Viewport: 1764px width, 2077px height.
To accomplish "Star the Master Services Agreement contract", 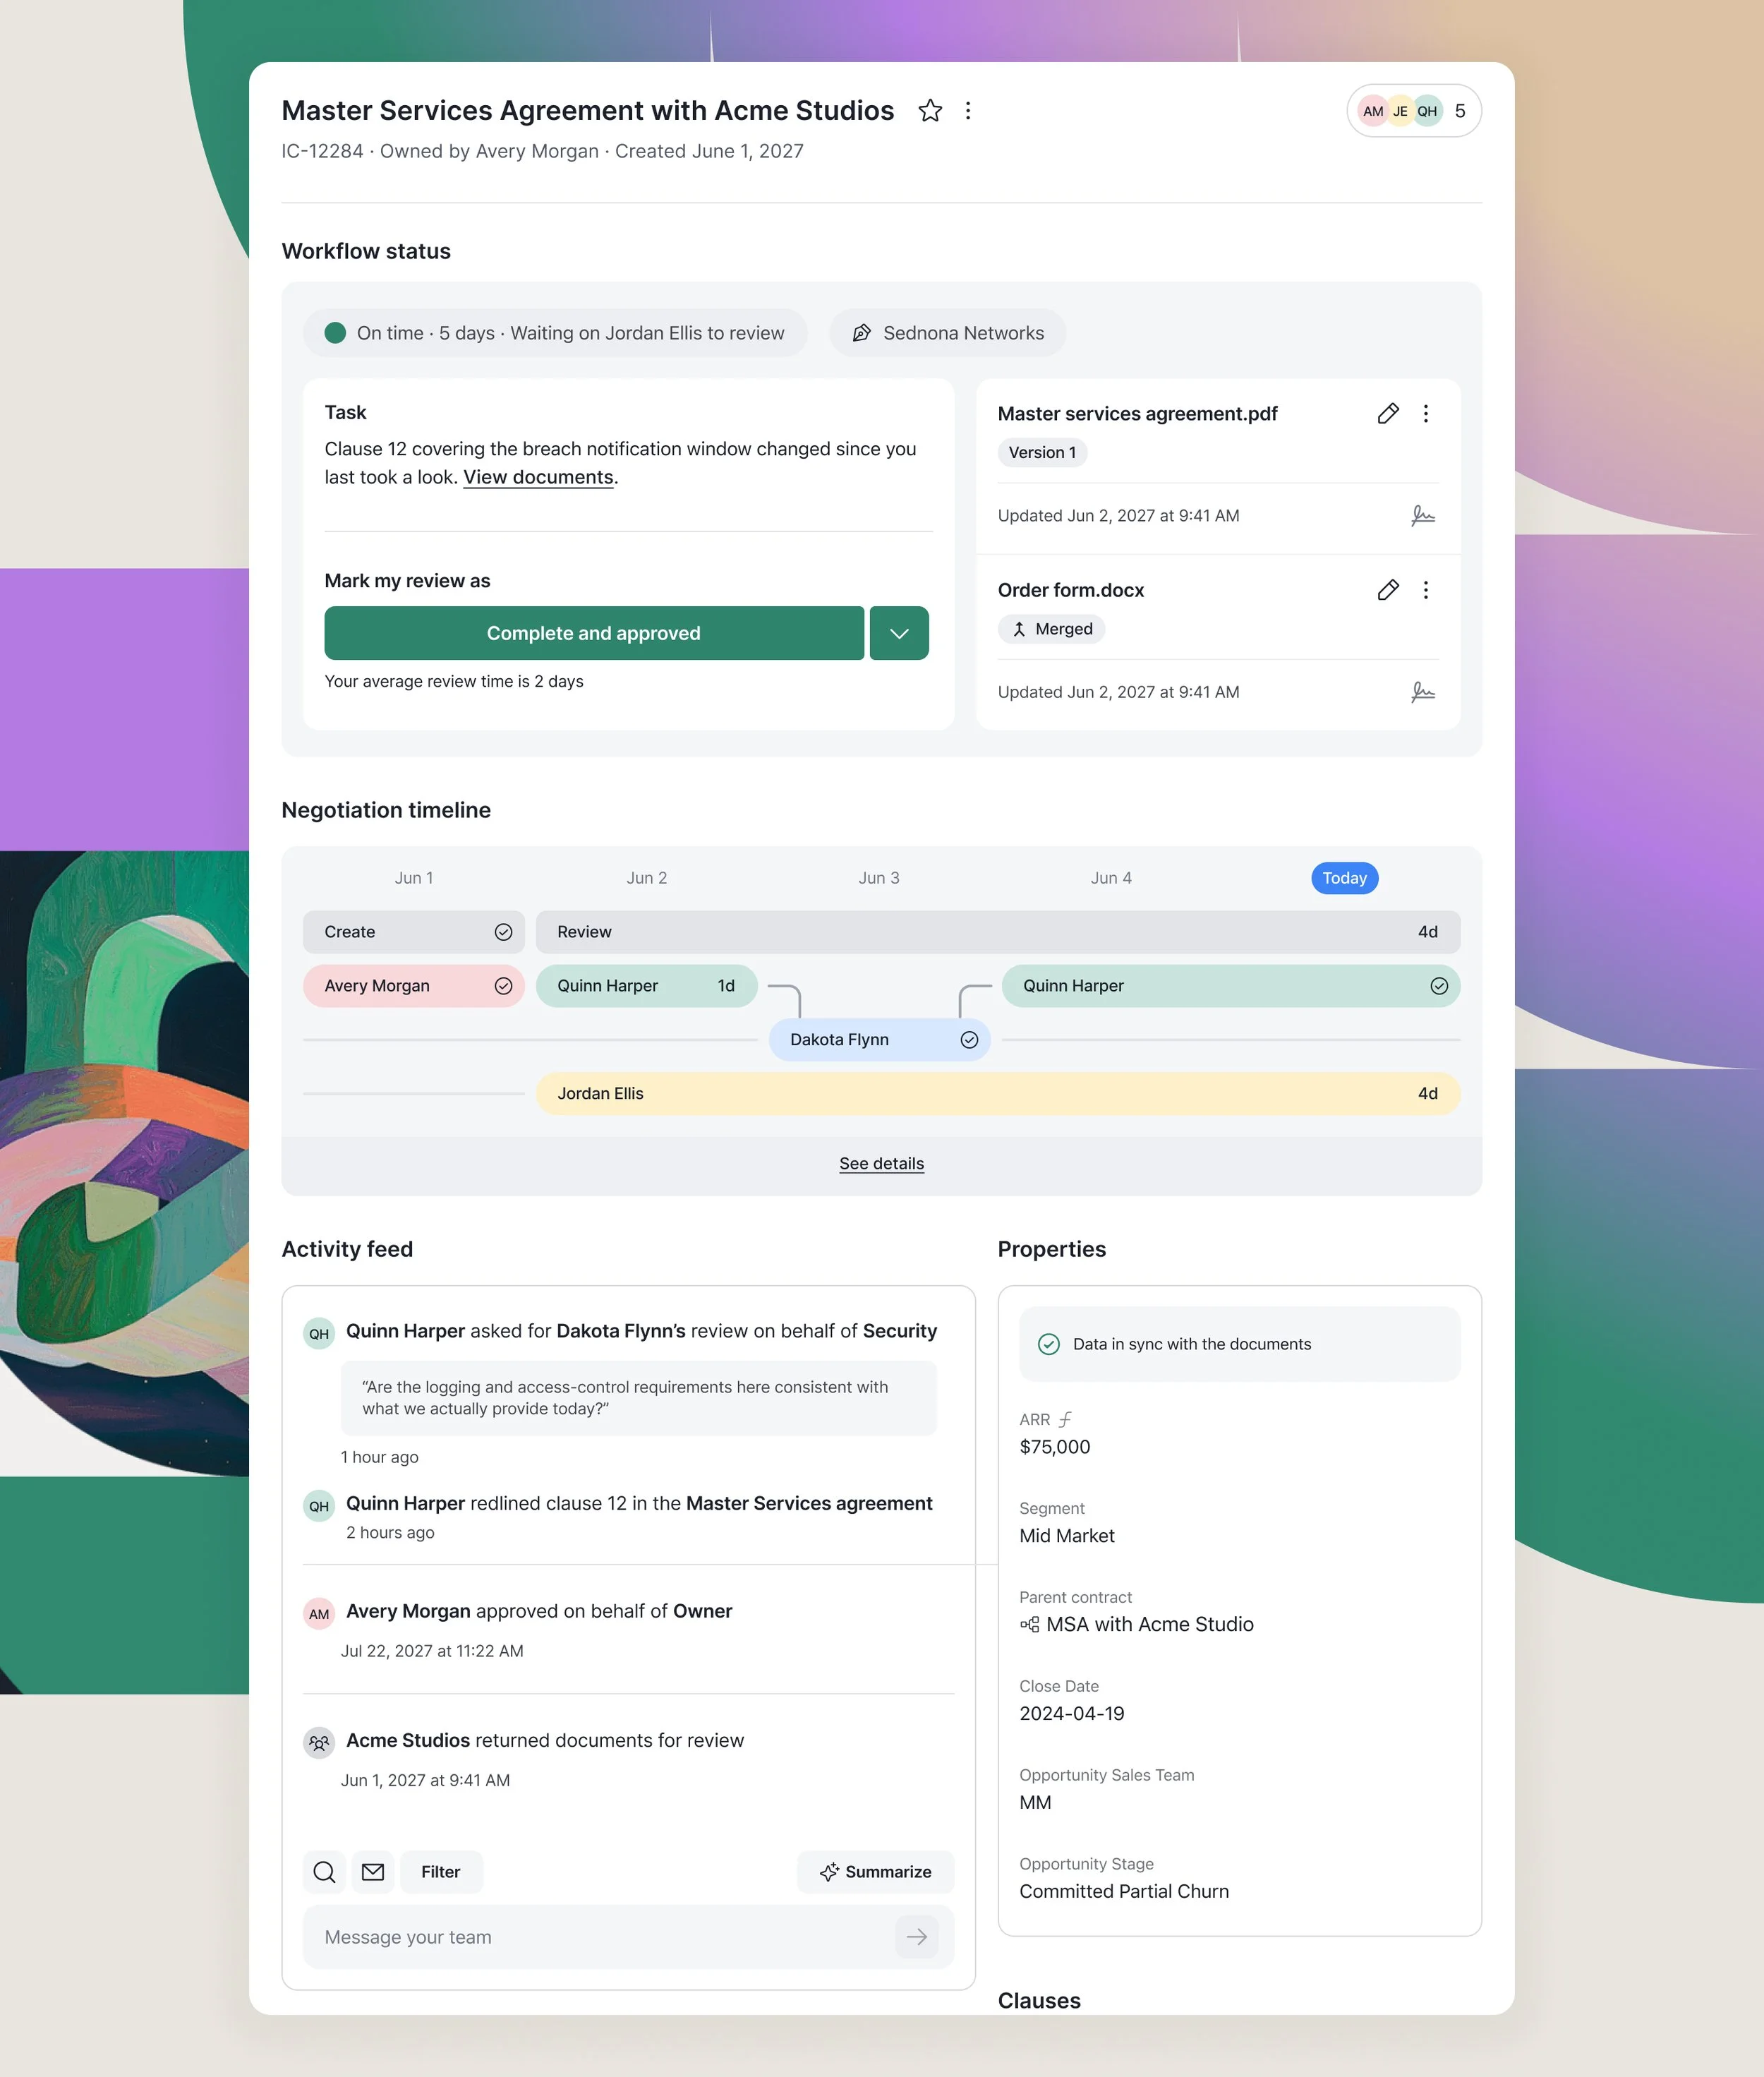I will pyautogui.click(x=930, y=110).
